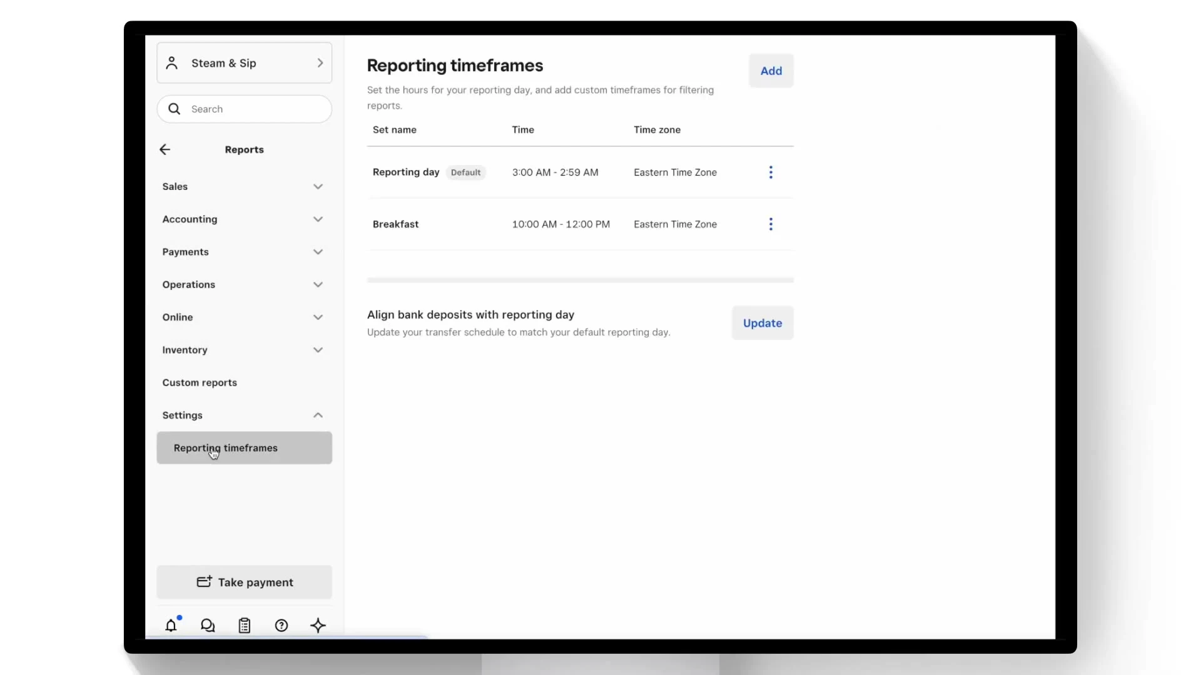
Task: Open the notifications bell icon
Action: (x=171, y=625)
